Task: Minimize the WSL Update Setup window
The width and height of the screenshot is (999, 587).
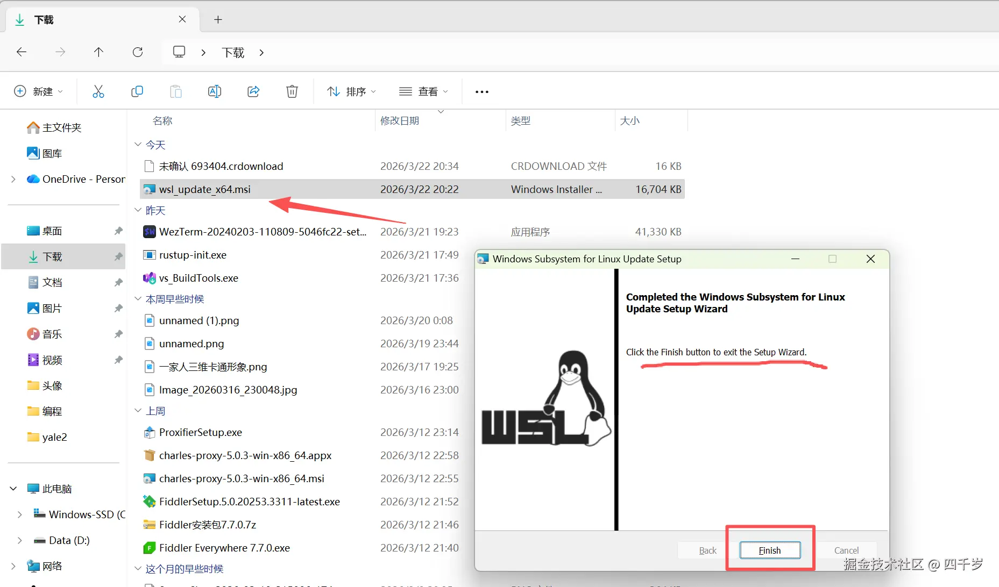Action: pyautogui.click(x=795, y=259)
